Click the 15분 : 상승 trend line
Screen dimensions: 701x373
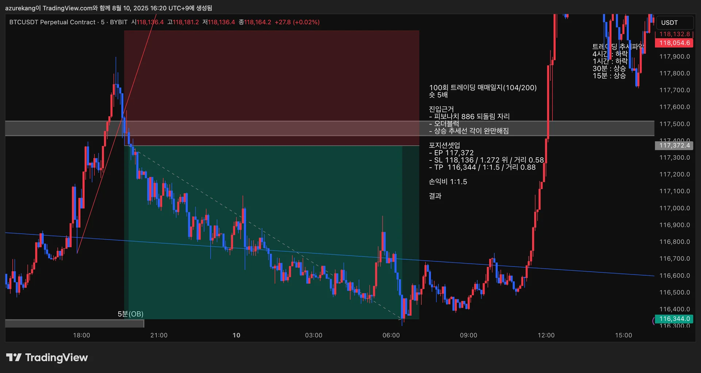coord(609,76)
